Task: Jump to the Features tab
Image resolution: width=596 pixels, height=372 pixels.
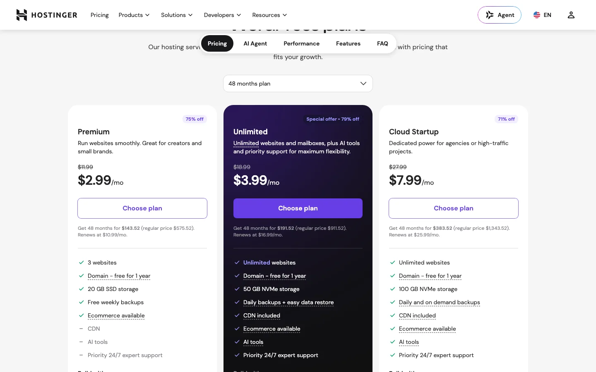Action: tap(348, 43)
